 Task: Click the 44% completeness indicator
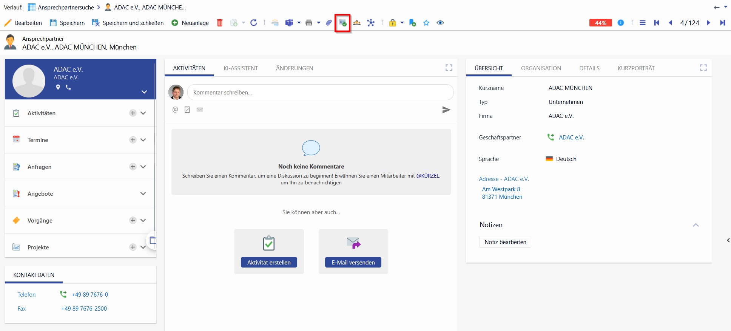point(601,23)
